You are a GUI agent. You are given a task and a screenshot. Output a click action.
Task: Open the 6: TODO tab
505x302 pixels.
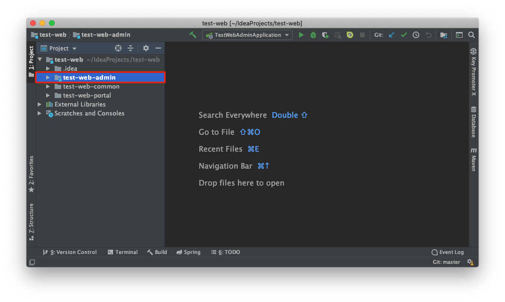click(226, 252)
